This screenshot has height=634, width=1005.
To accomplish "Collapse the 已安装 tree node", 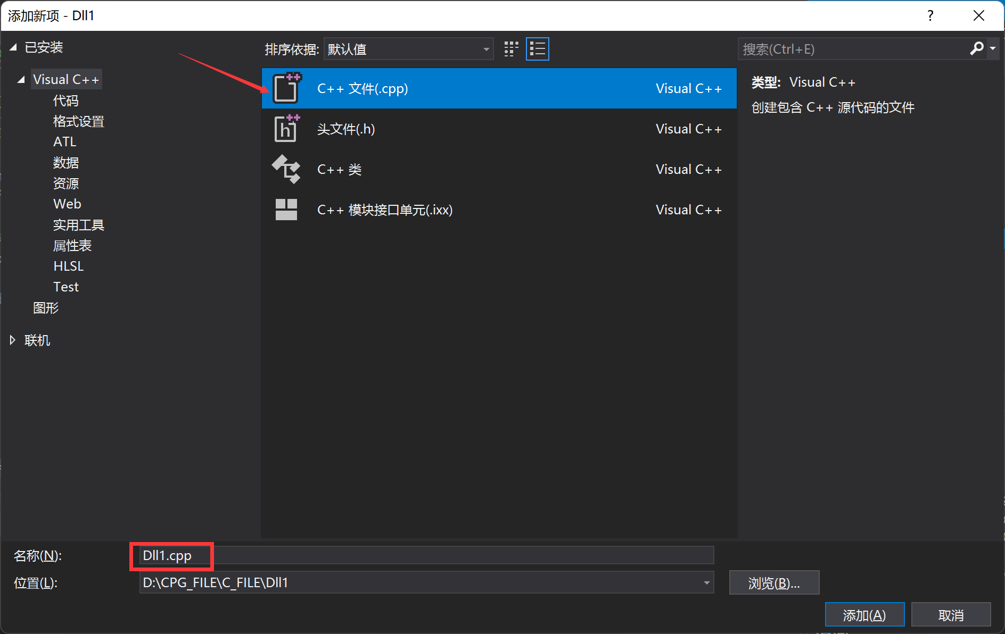I will coord(13,47).
